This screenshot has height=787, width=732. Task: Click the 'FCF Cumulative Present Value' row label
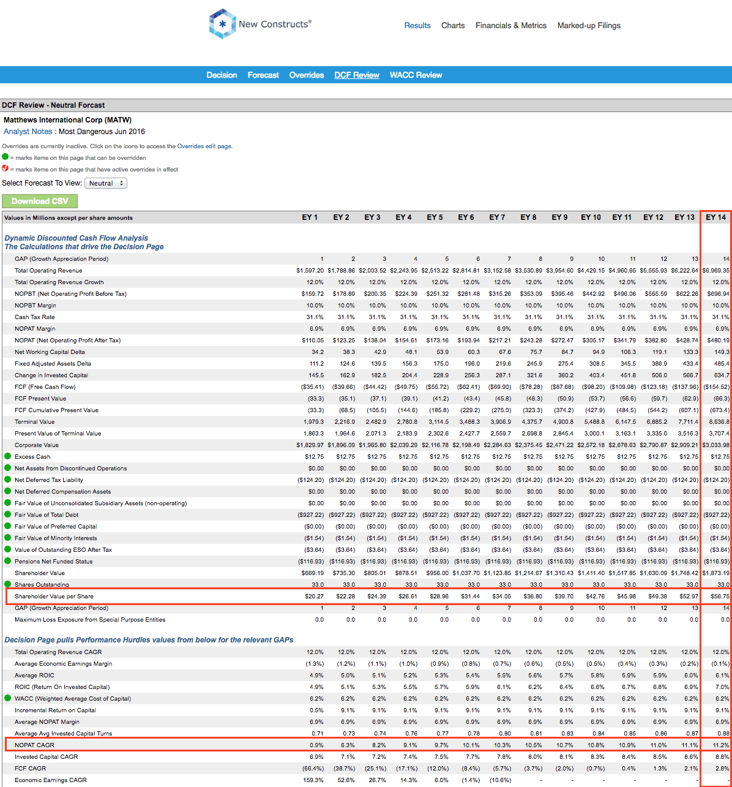pos(56,410)
